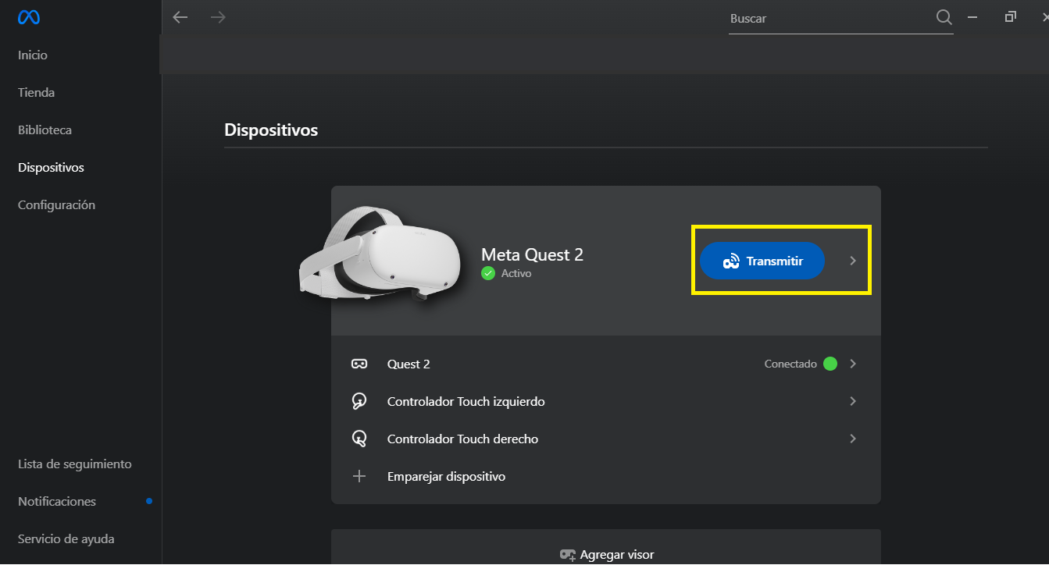Click the right Touch controller icon

[359, 439]
